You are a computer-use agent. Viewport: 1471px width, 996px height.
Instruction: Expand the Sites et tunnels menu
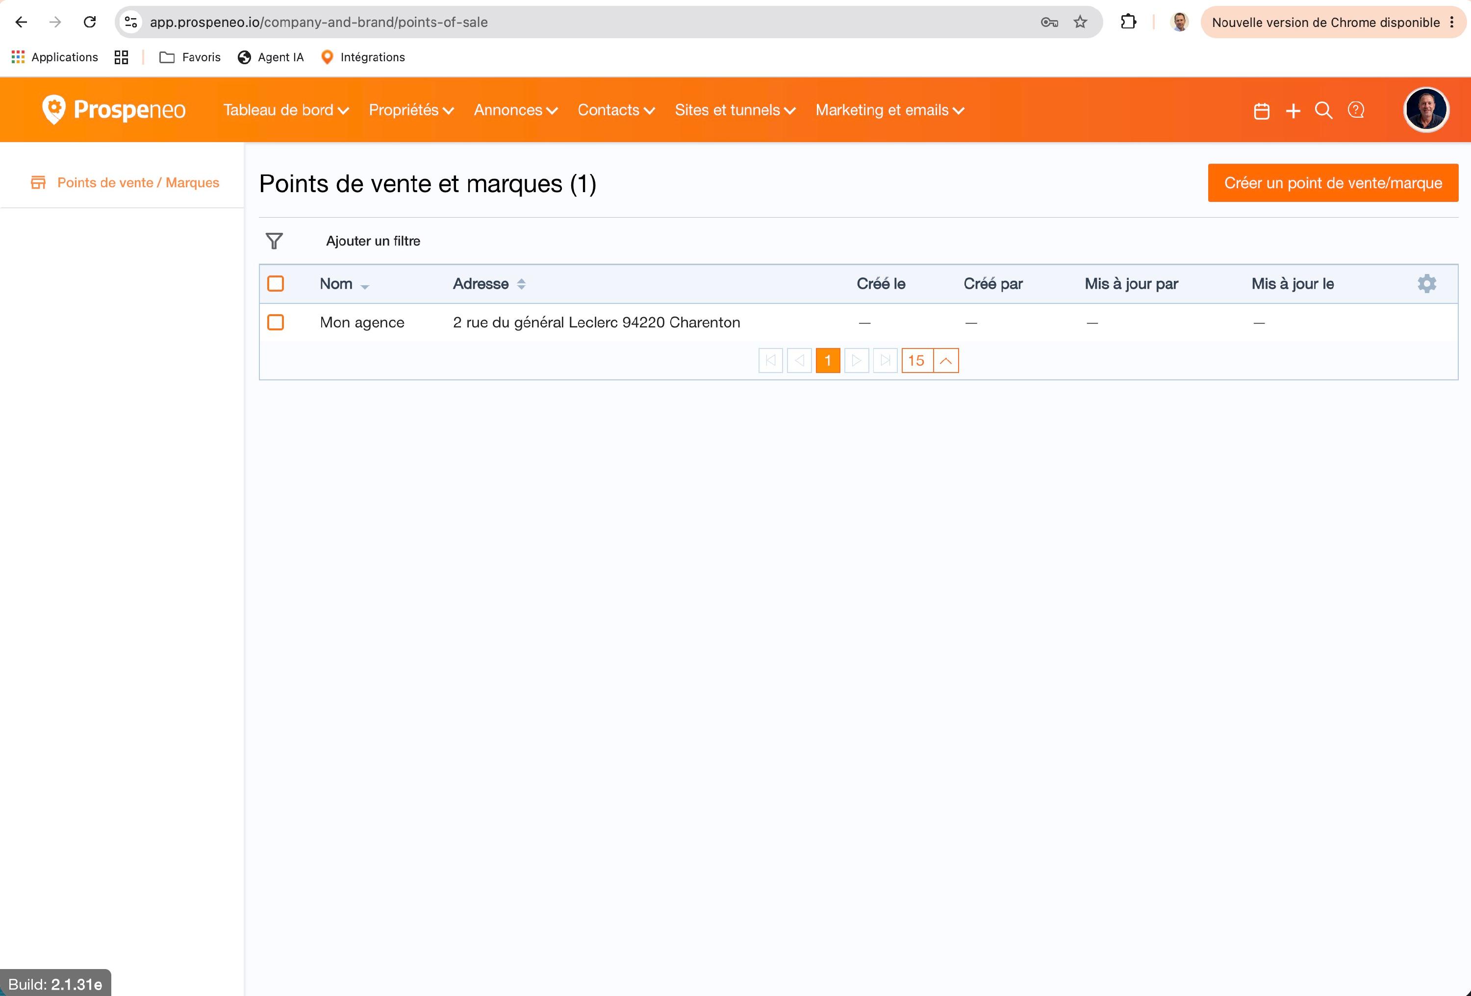pos(735,110)
